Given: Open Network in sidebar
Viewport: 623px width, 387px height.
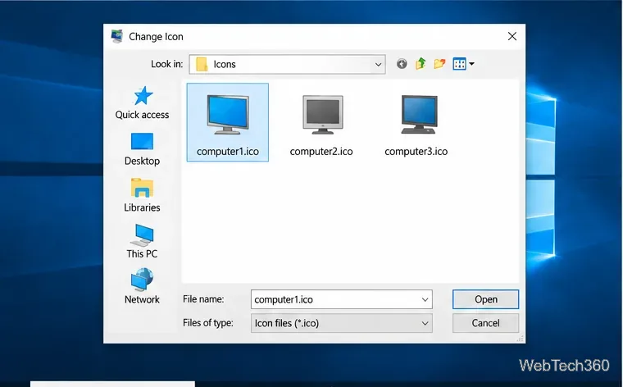Looking at the screenshot, I should coord(142,286).
